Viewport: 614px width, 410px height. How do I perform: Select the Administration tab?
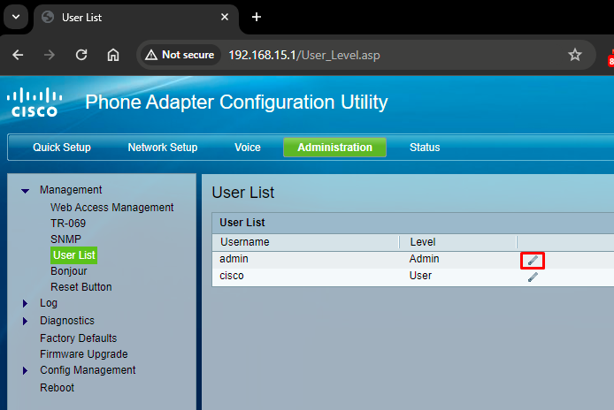tap(334, 147)
